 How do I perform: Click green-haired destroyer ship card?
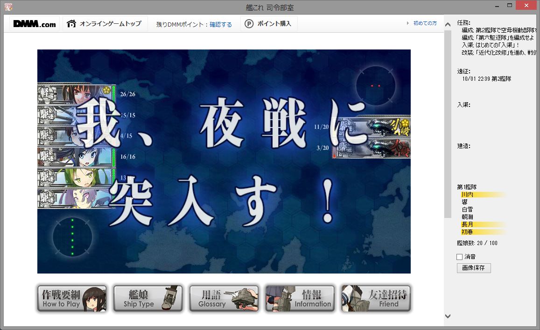coord(76,178)
